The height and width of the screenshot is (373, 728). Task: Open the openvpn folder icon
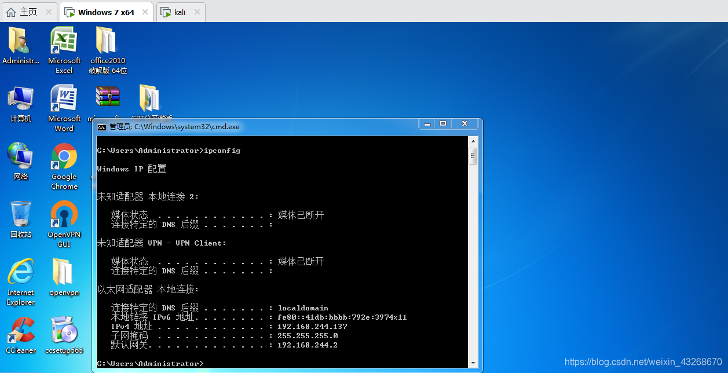click(64, 272)
